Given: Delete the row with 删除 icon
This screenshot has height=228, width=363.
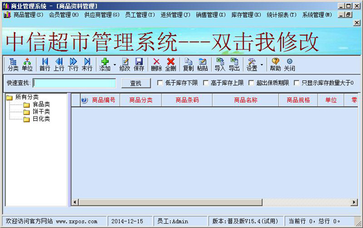Looking at the screenshot, I should coord(157,64).
